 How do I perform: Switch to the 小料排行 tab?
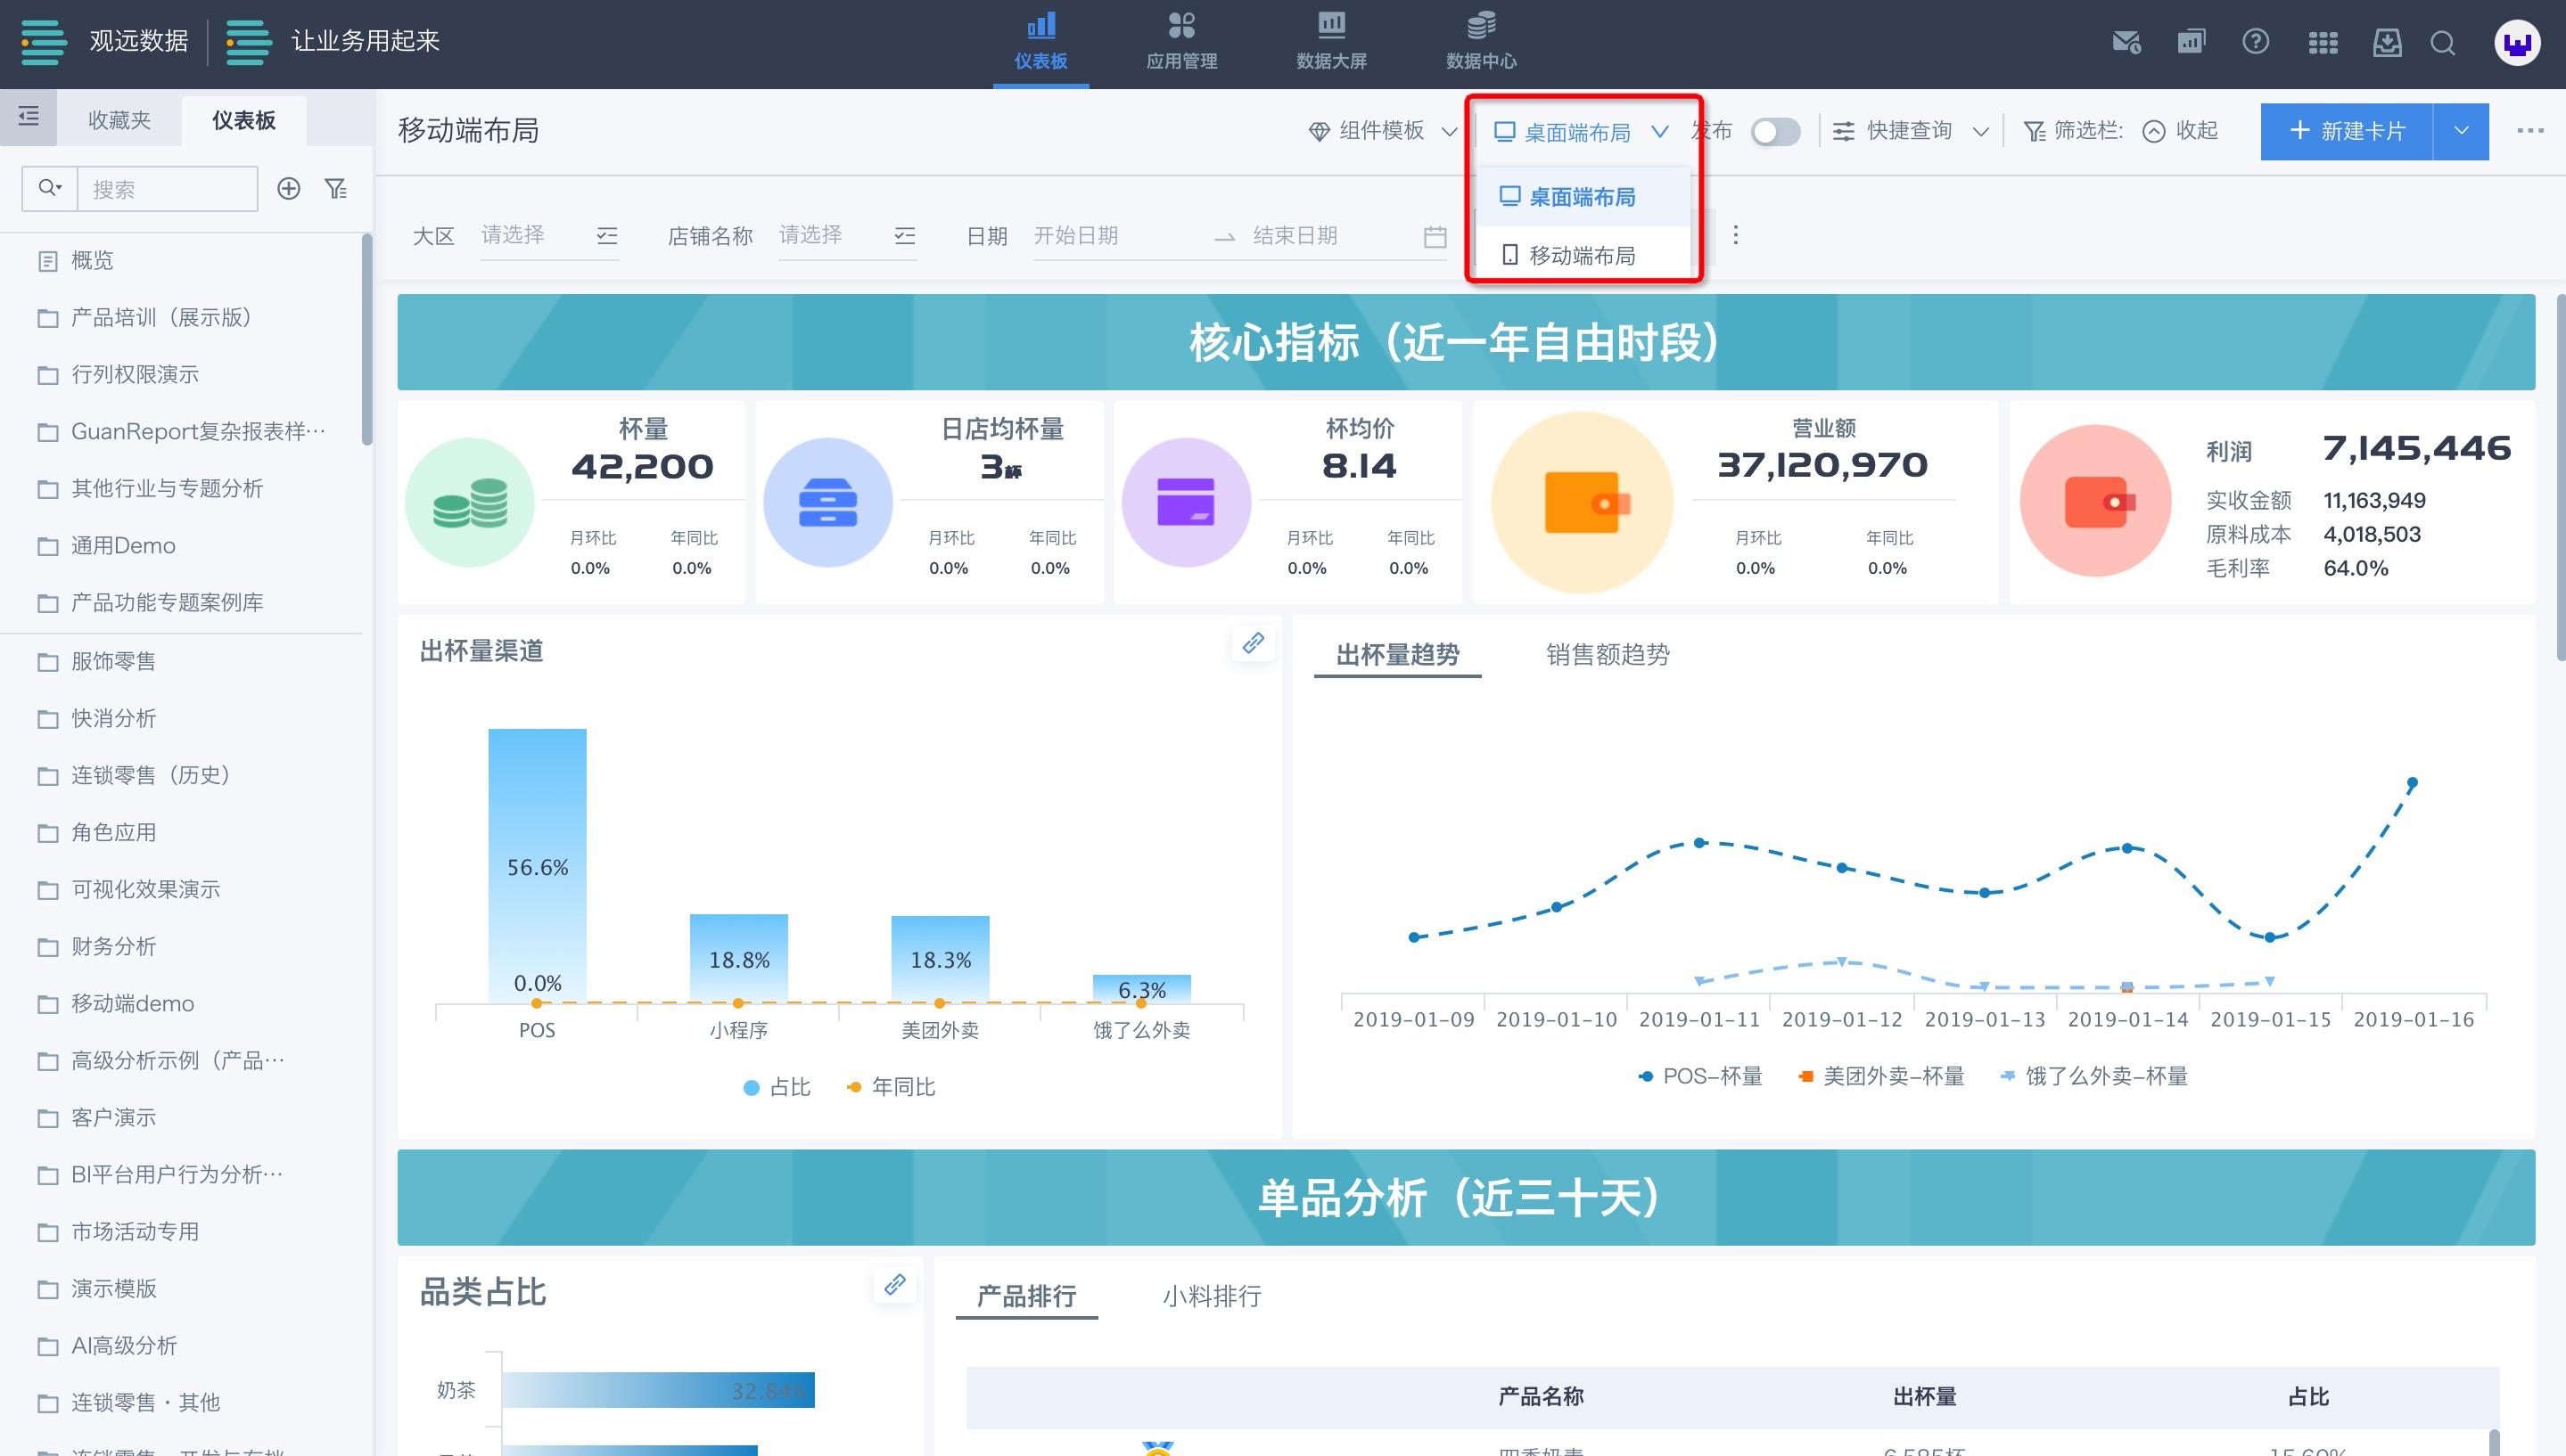point(1212,1297)
